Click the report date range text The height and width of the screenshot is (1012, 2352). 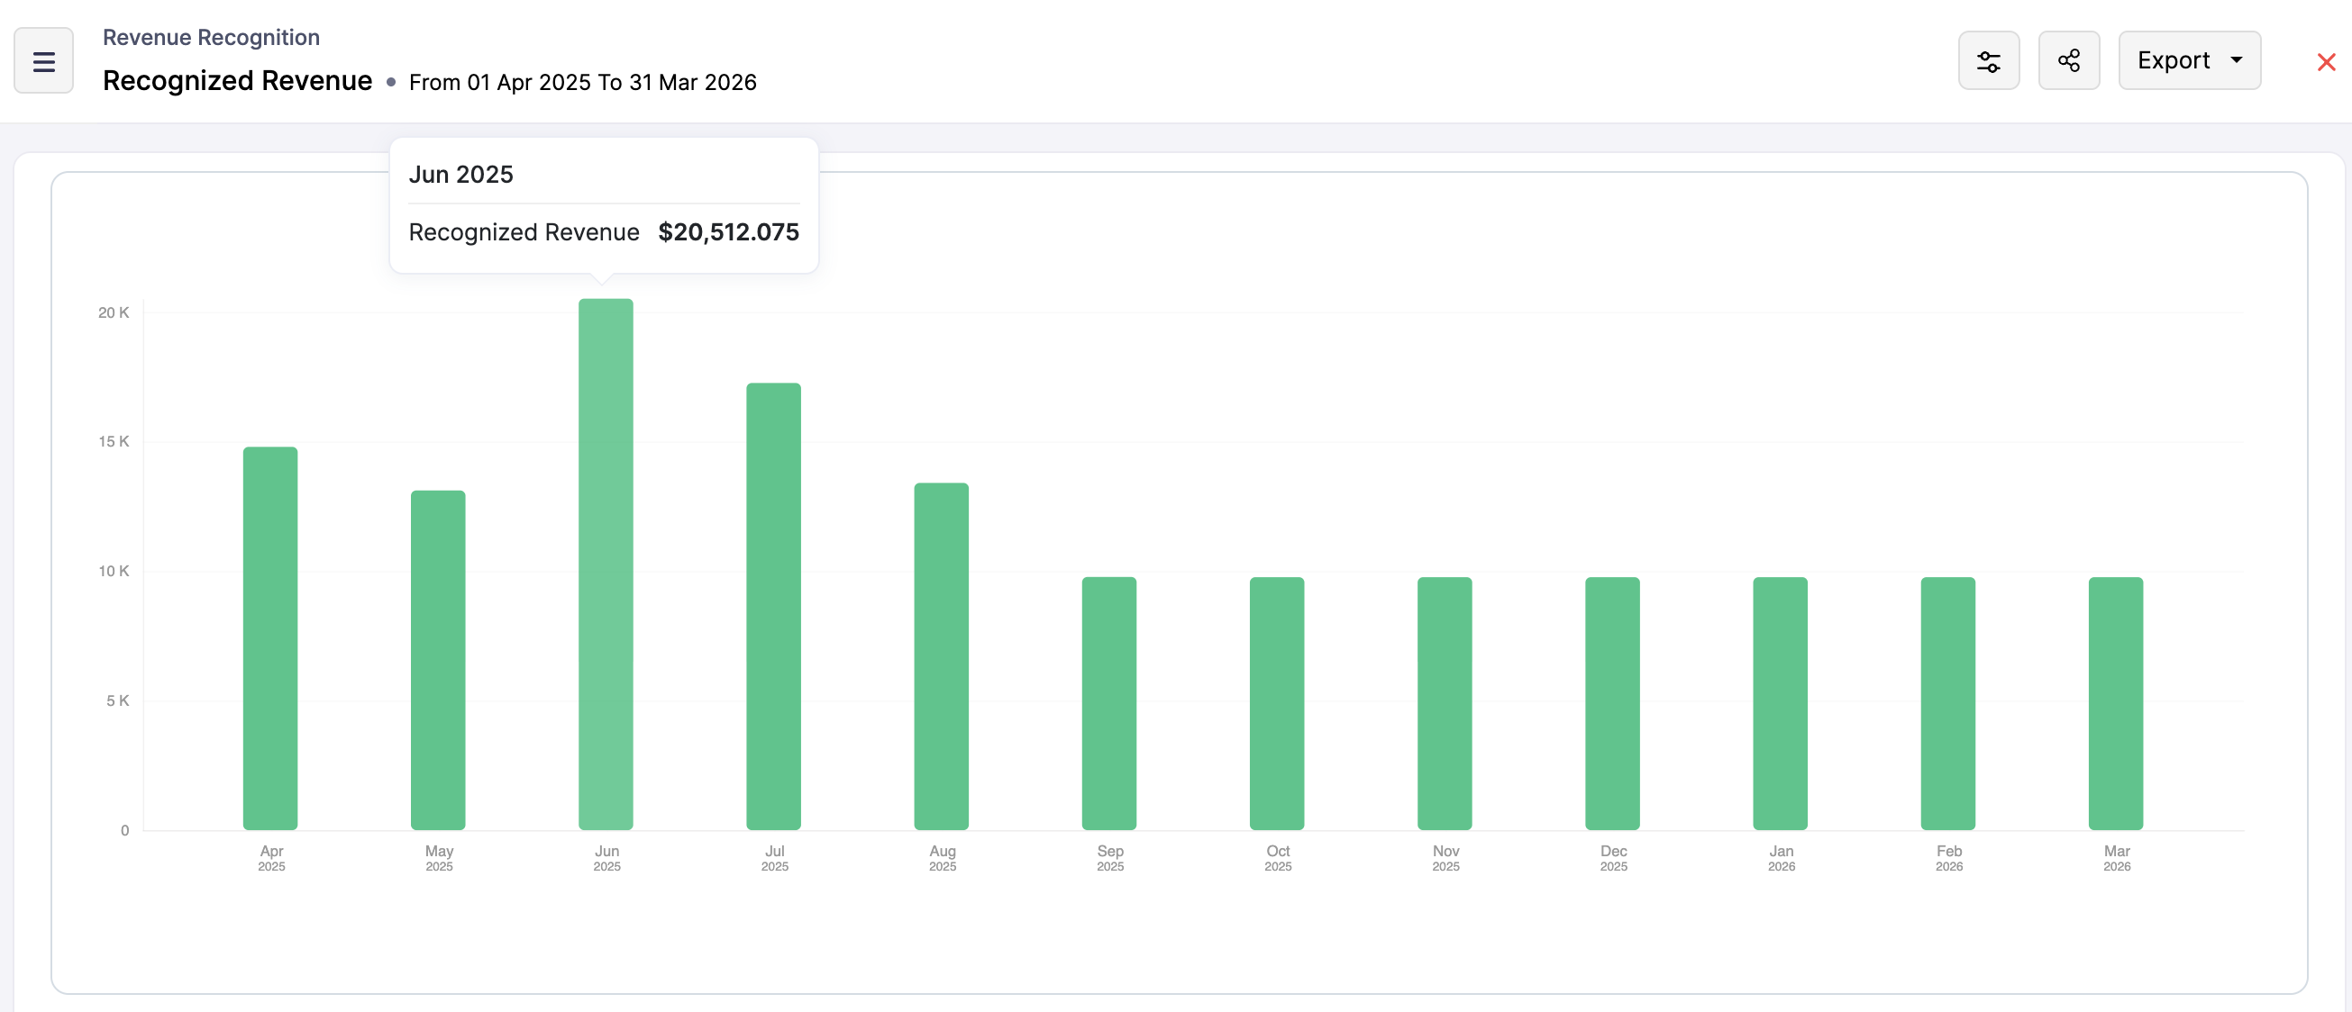(x=581, y=82)
